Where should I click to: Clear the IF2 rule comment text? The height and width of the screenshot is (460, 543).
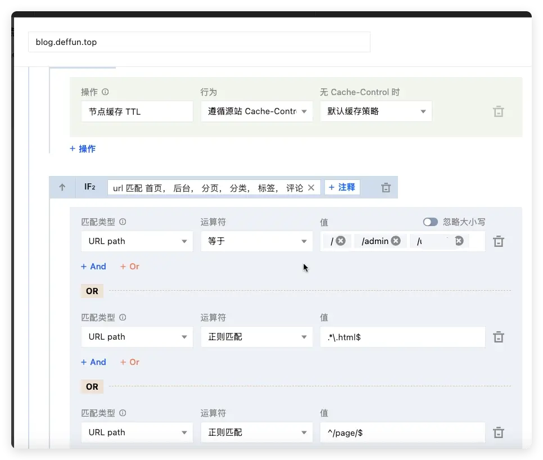coord(311,188)
